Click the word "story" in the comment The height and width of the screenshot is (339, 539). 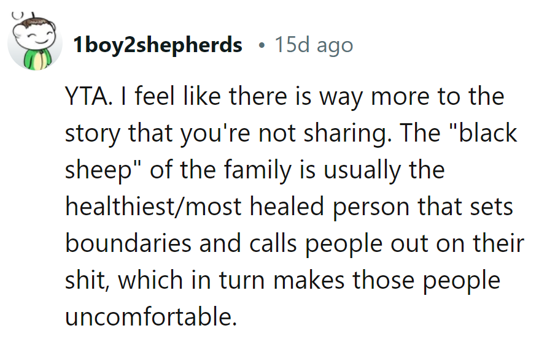point(91,133)
